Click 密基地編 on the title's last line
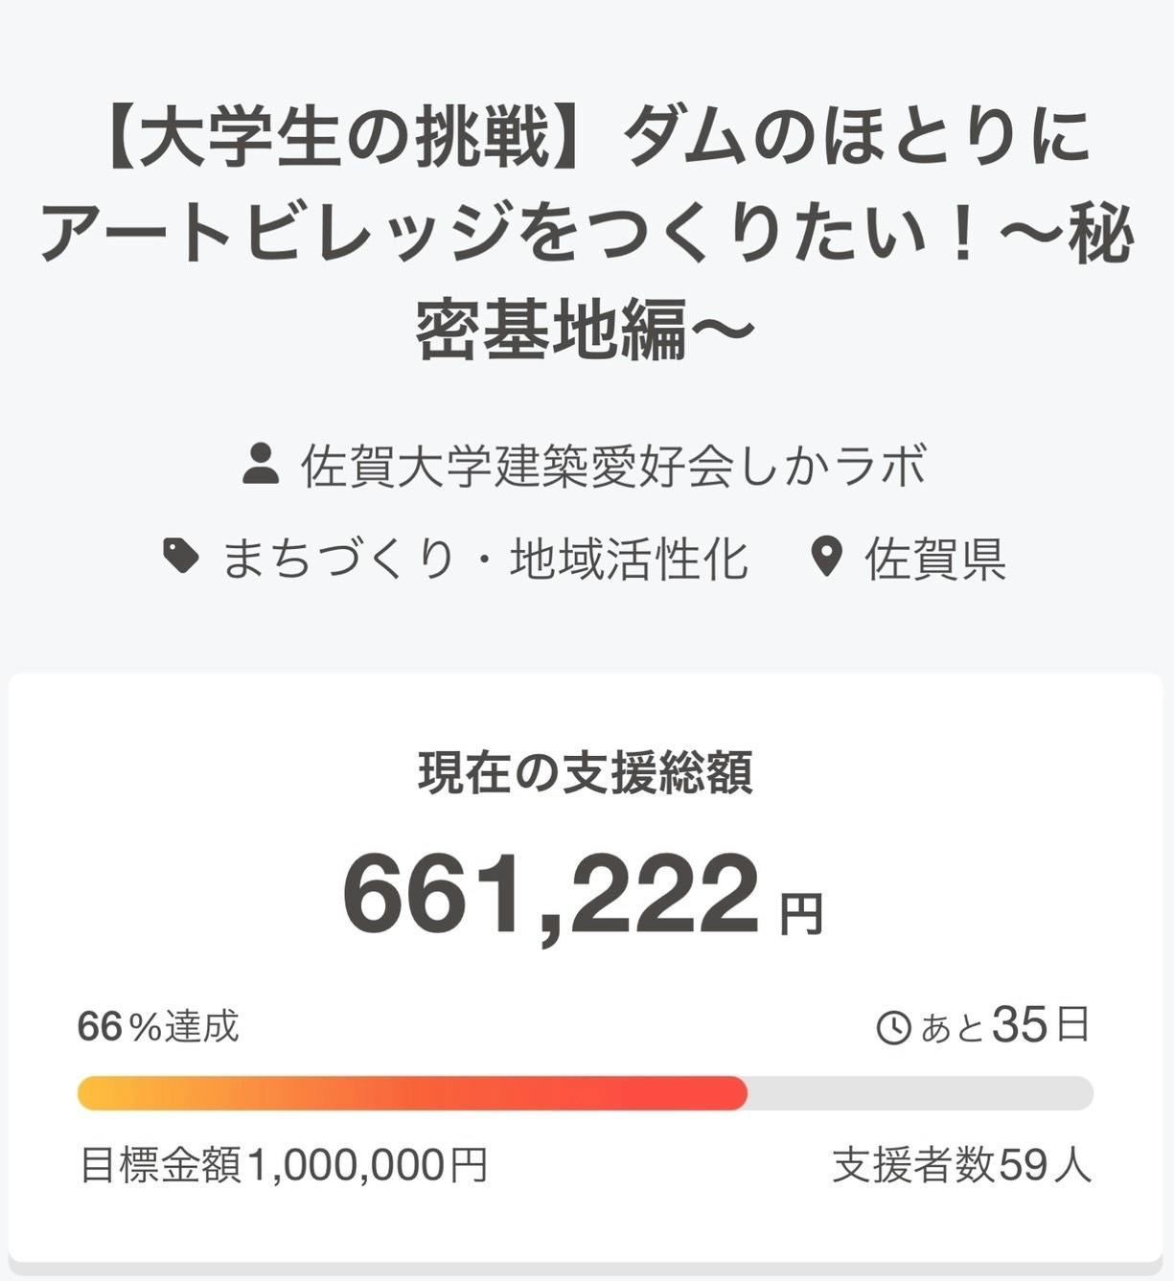This screenshot has height=1281, width=1174. click(551, 329)
